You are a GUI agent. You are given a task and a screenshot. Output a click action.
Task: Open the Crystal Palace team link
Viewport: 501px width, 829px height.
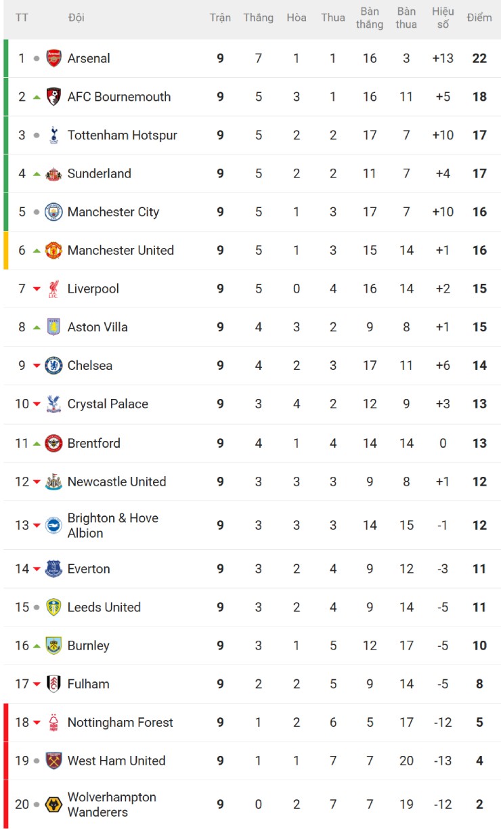coord(108,404)
